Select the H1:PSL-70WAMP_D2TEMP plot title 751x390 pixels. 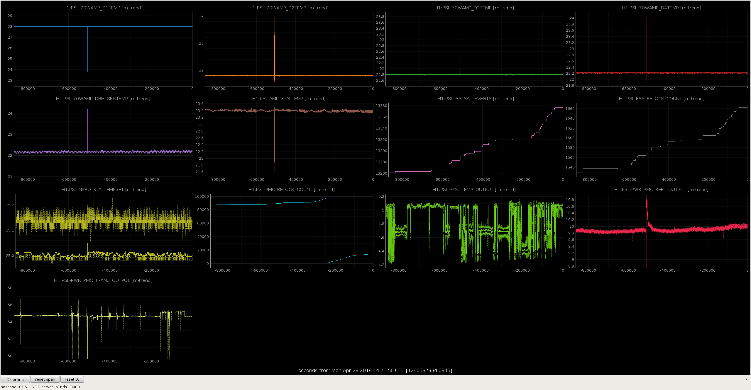pos(289,8)
